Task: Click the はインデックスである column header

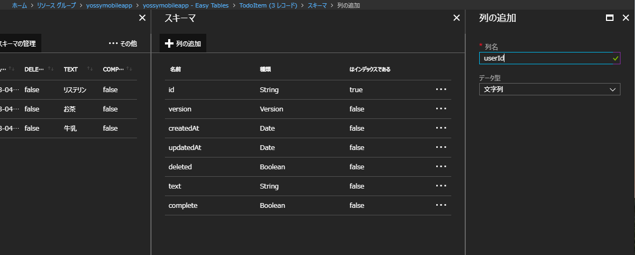Action: pos(370,69)
